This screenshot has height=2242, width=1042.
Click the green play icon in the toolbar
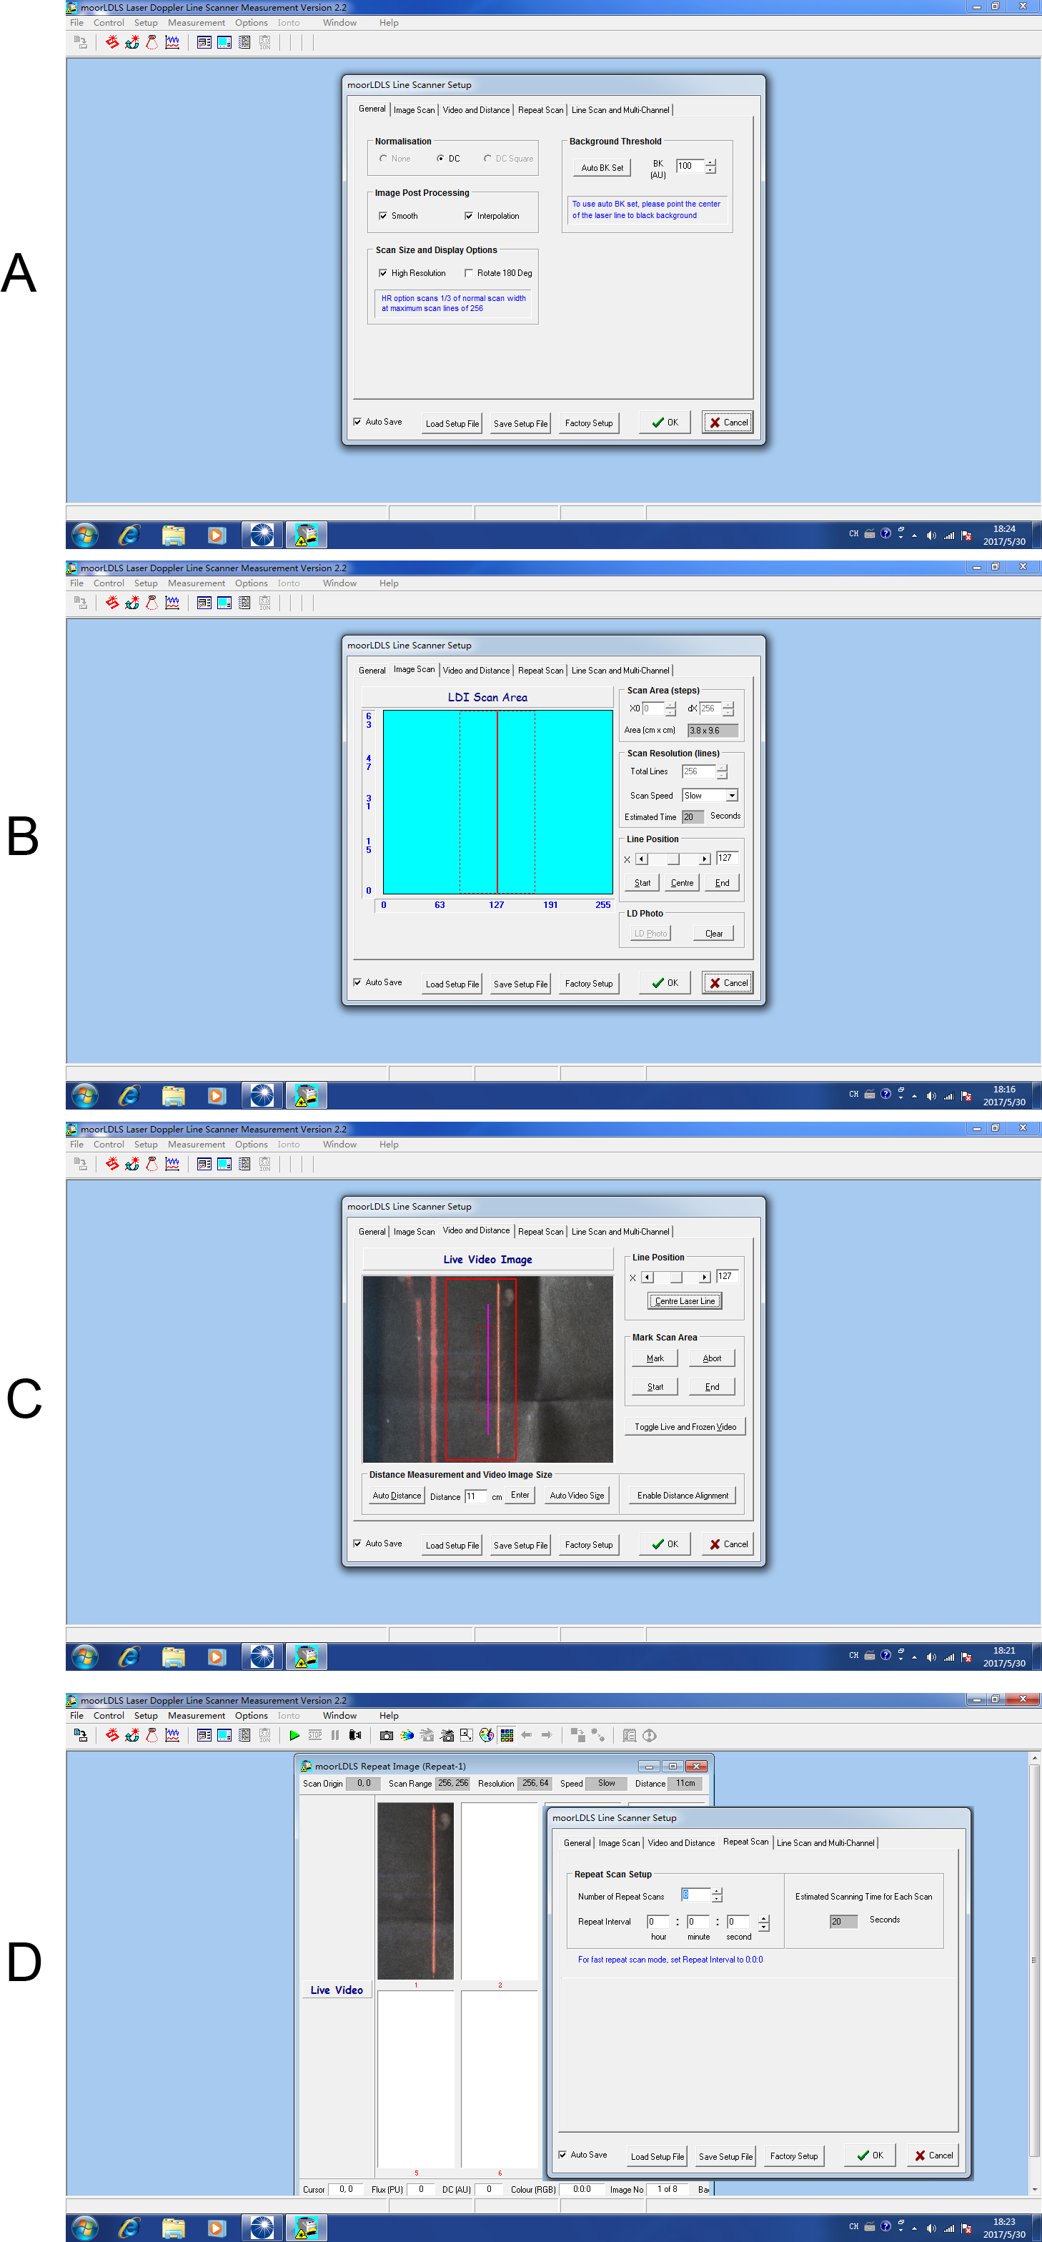pyautogui.click(x=294, y=1734)
